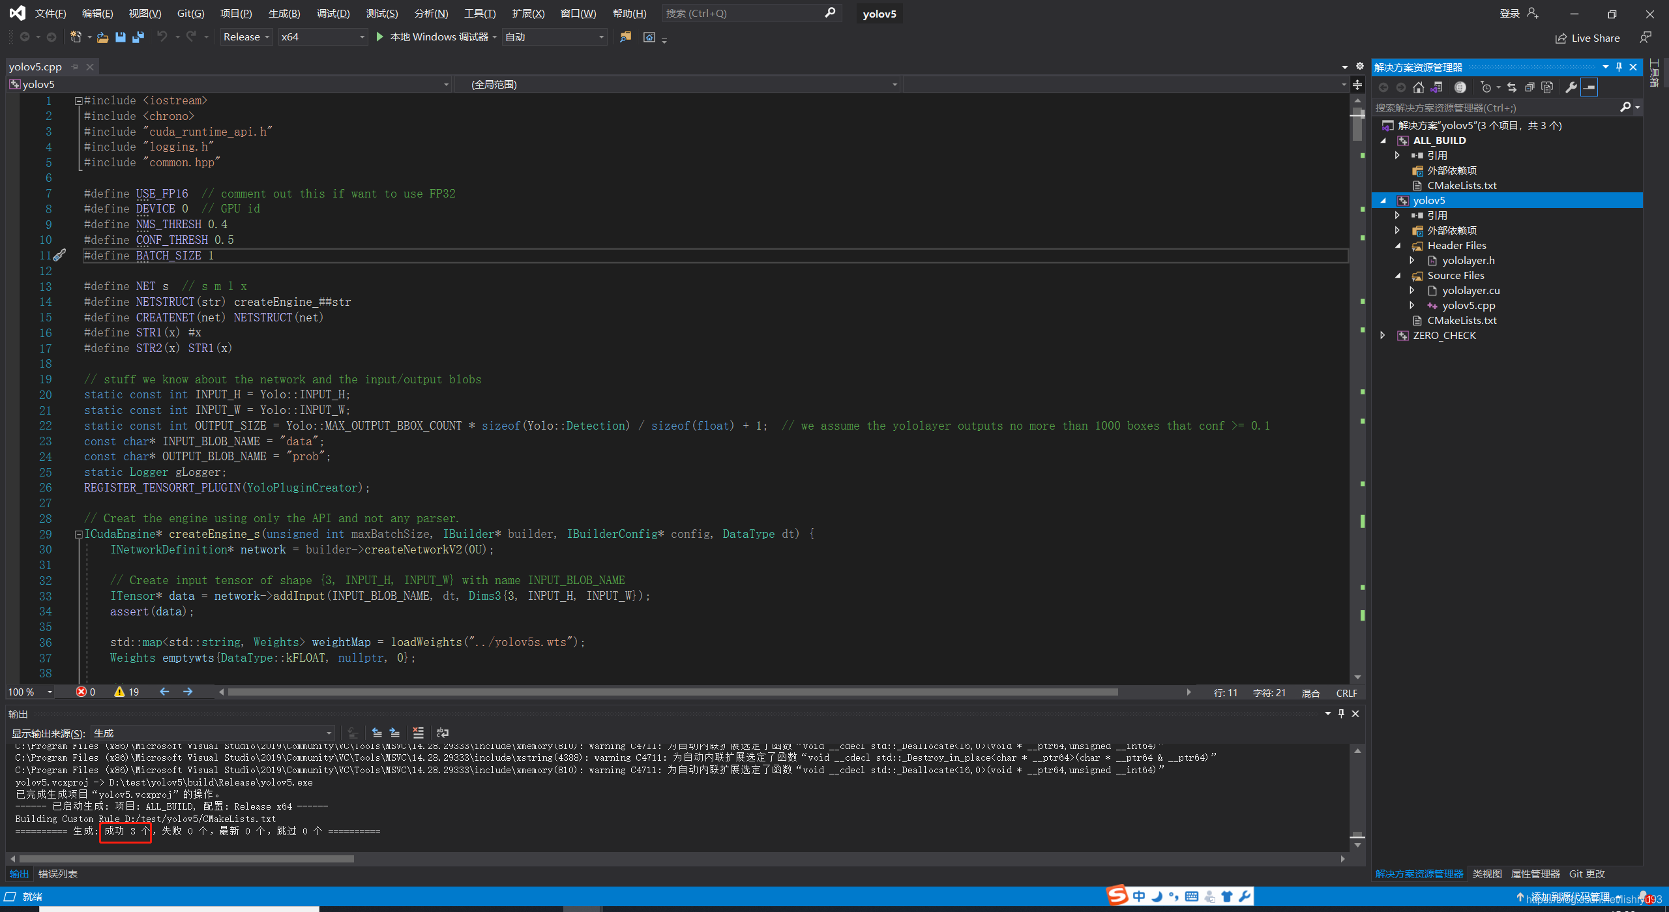The width and height of the screenshot is (1669, 912).
Task: Open Properties wrench icon in Solution Explorer
Action: (1571, 87)
